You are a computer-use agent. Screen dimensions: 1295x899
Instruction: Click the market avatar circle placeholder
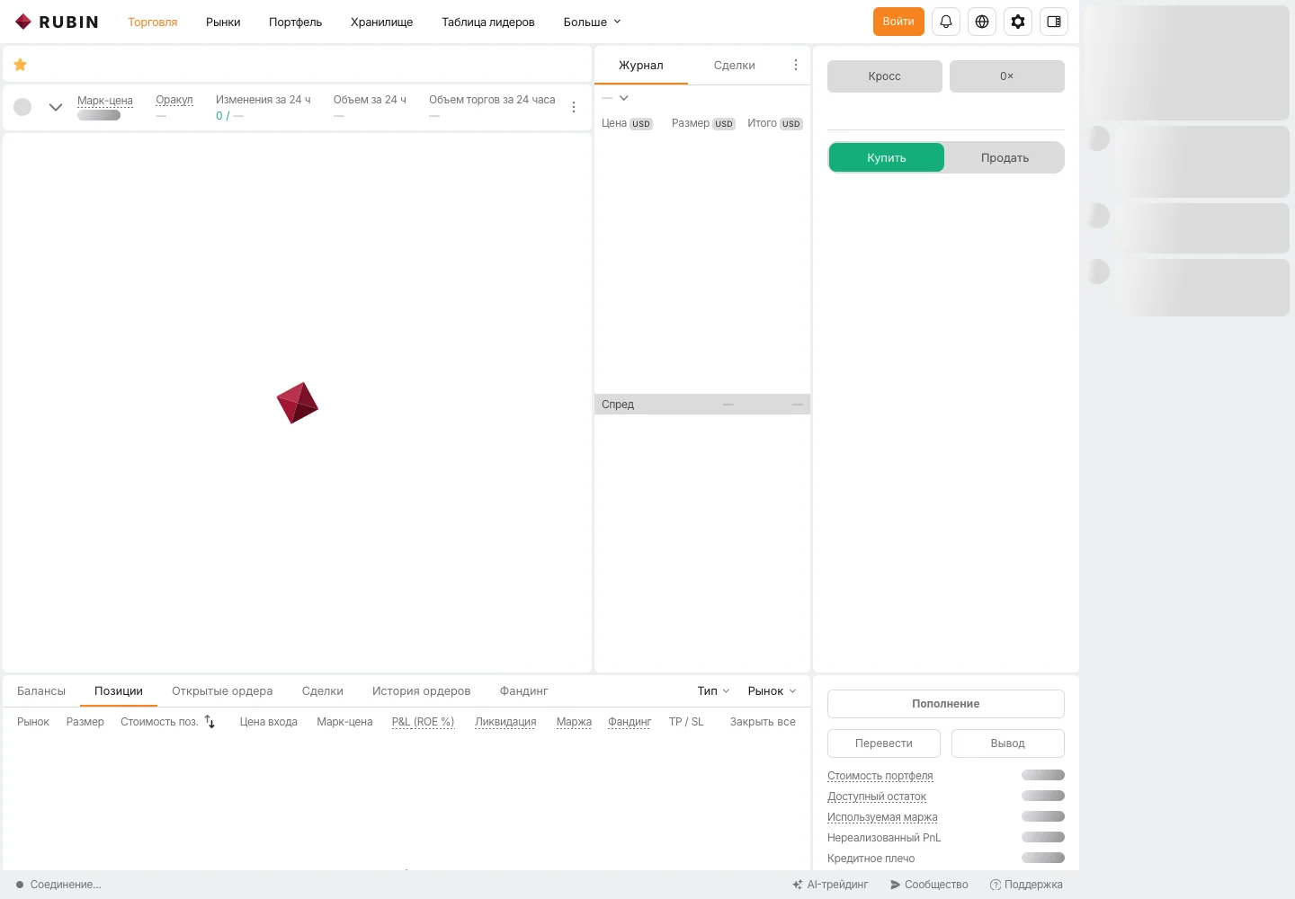pyautogui.click(x=22, y=107)
